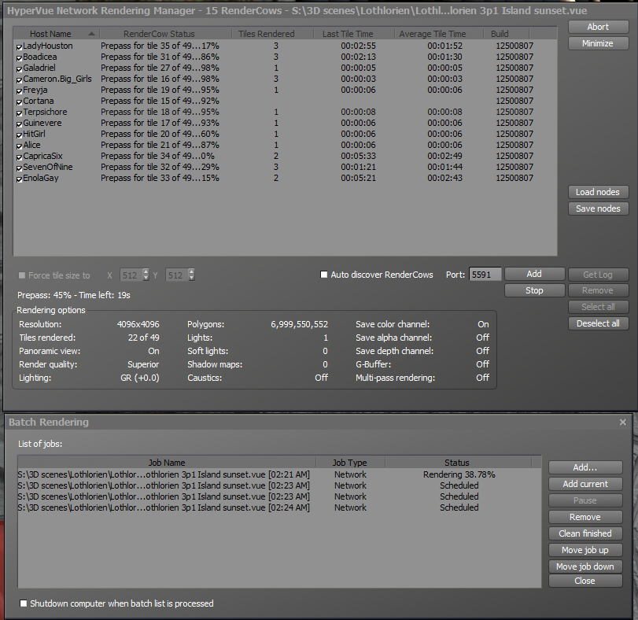The height and width of the screenshot is (620, 638).
Task: Save nodes list
Action: point(597,209)
